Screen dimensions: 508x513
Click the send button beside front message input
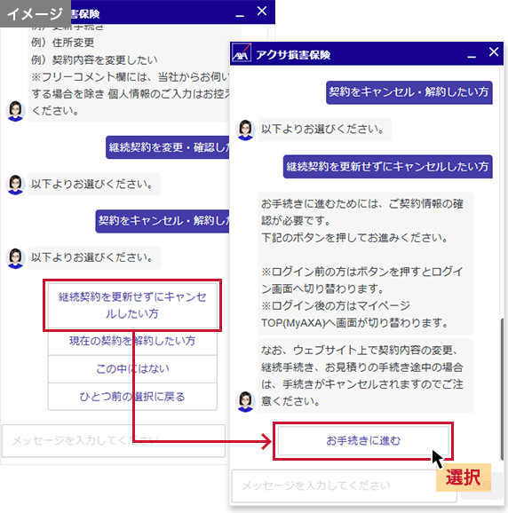pos(481,485)
